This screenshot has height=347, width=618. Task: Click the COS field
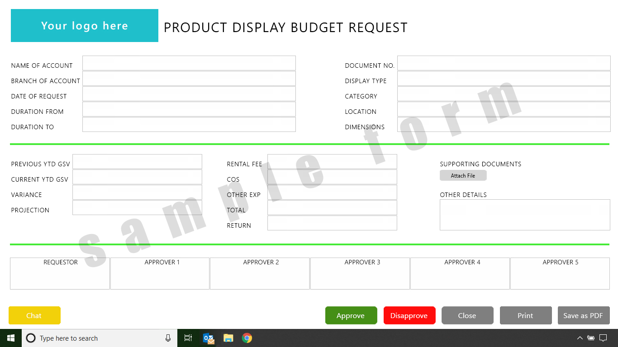tap(332, 177)
